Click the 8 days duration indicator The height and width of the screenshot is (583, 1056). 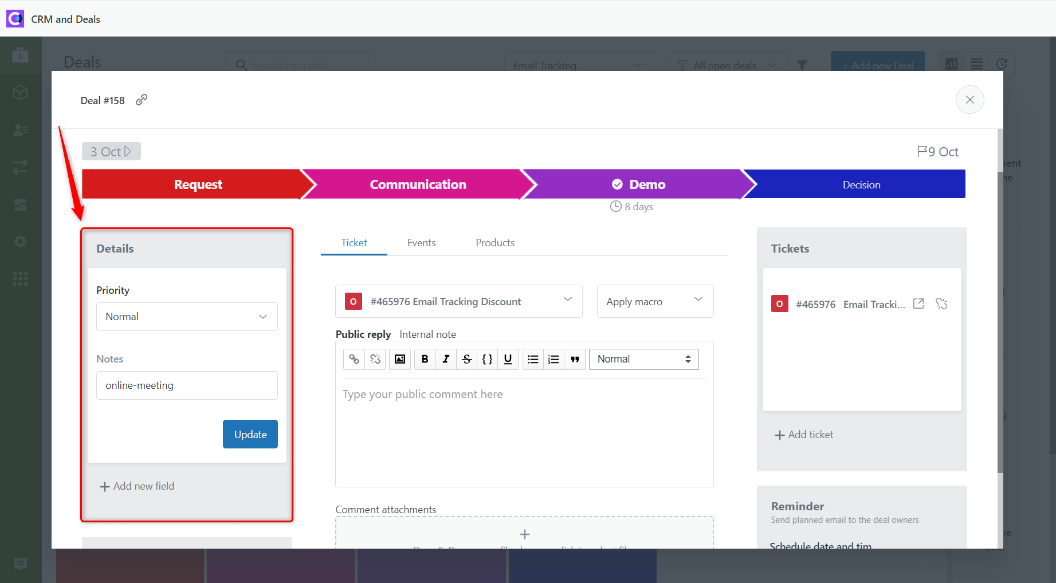(x=631, y=206)
